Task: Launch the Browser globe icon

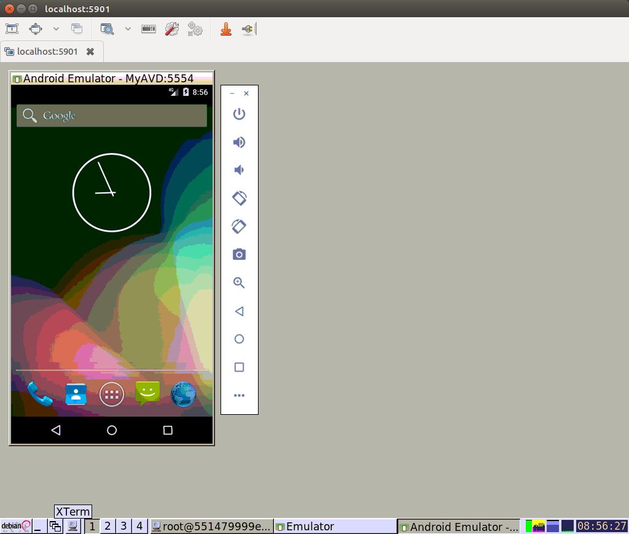Action: click(x=183, y=395)
